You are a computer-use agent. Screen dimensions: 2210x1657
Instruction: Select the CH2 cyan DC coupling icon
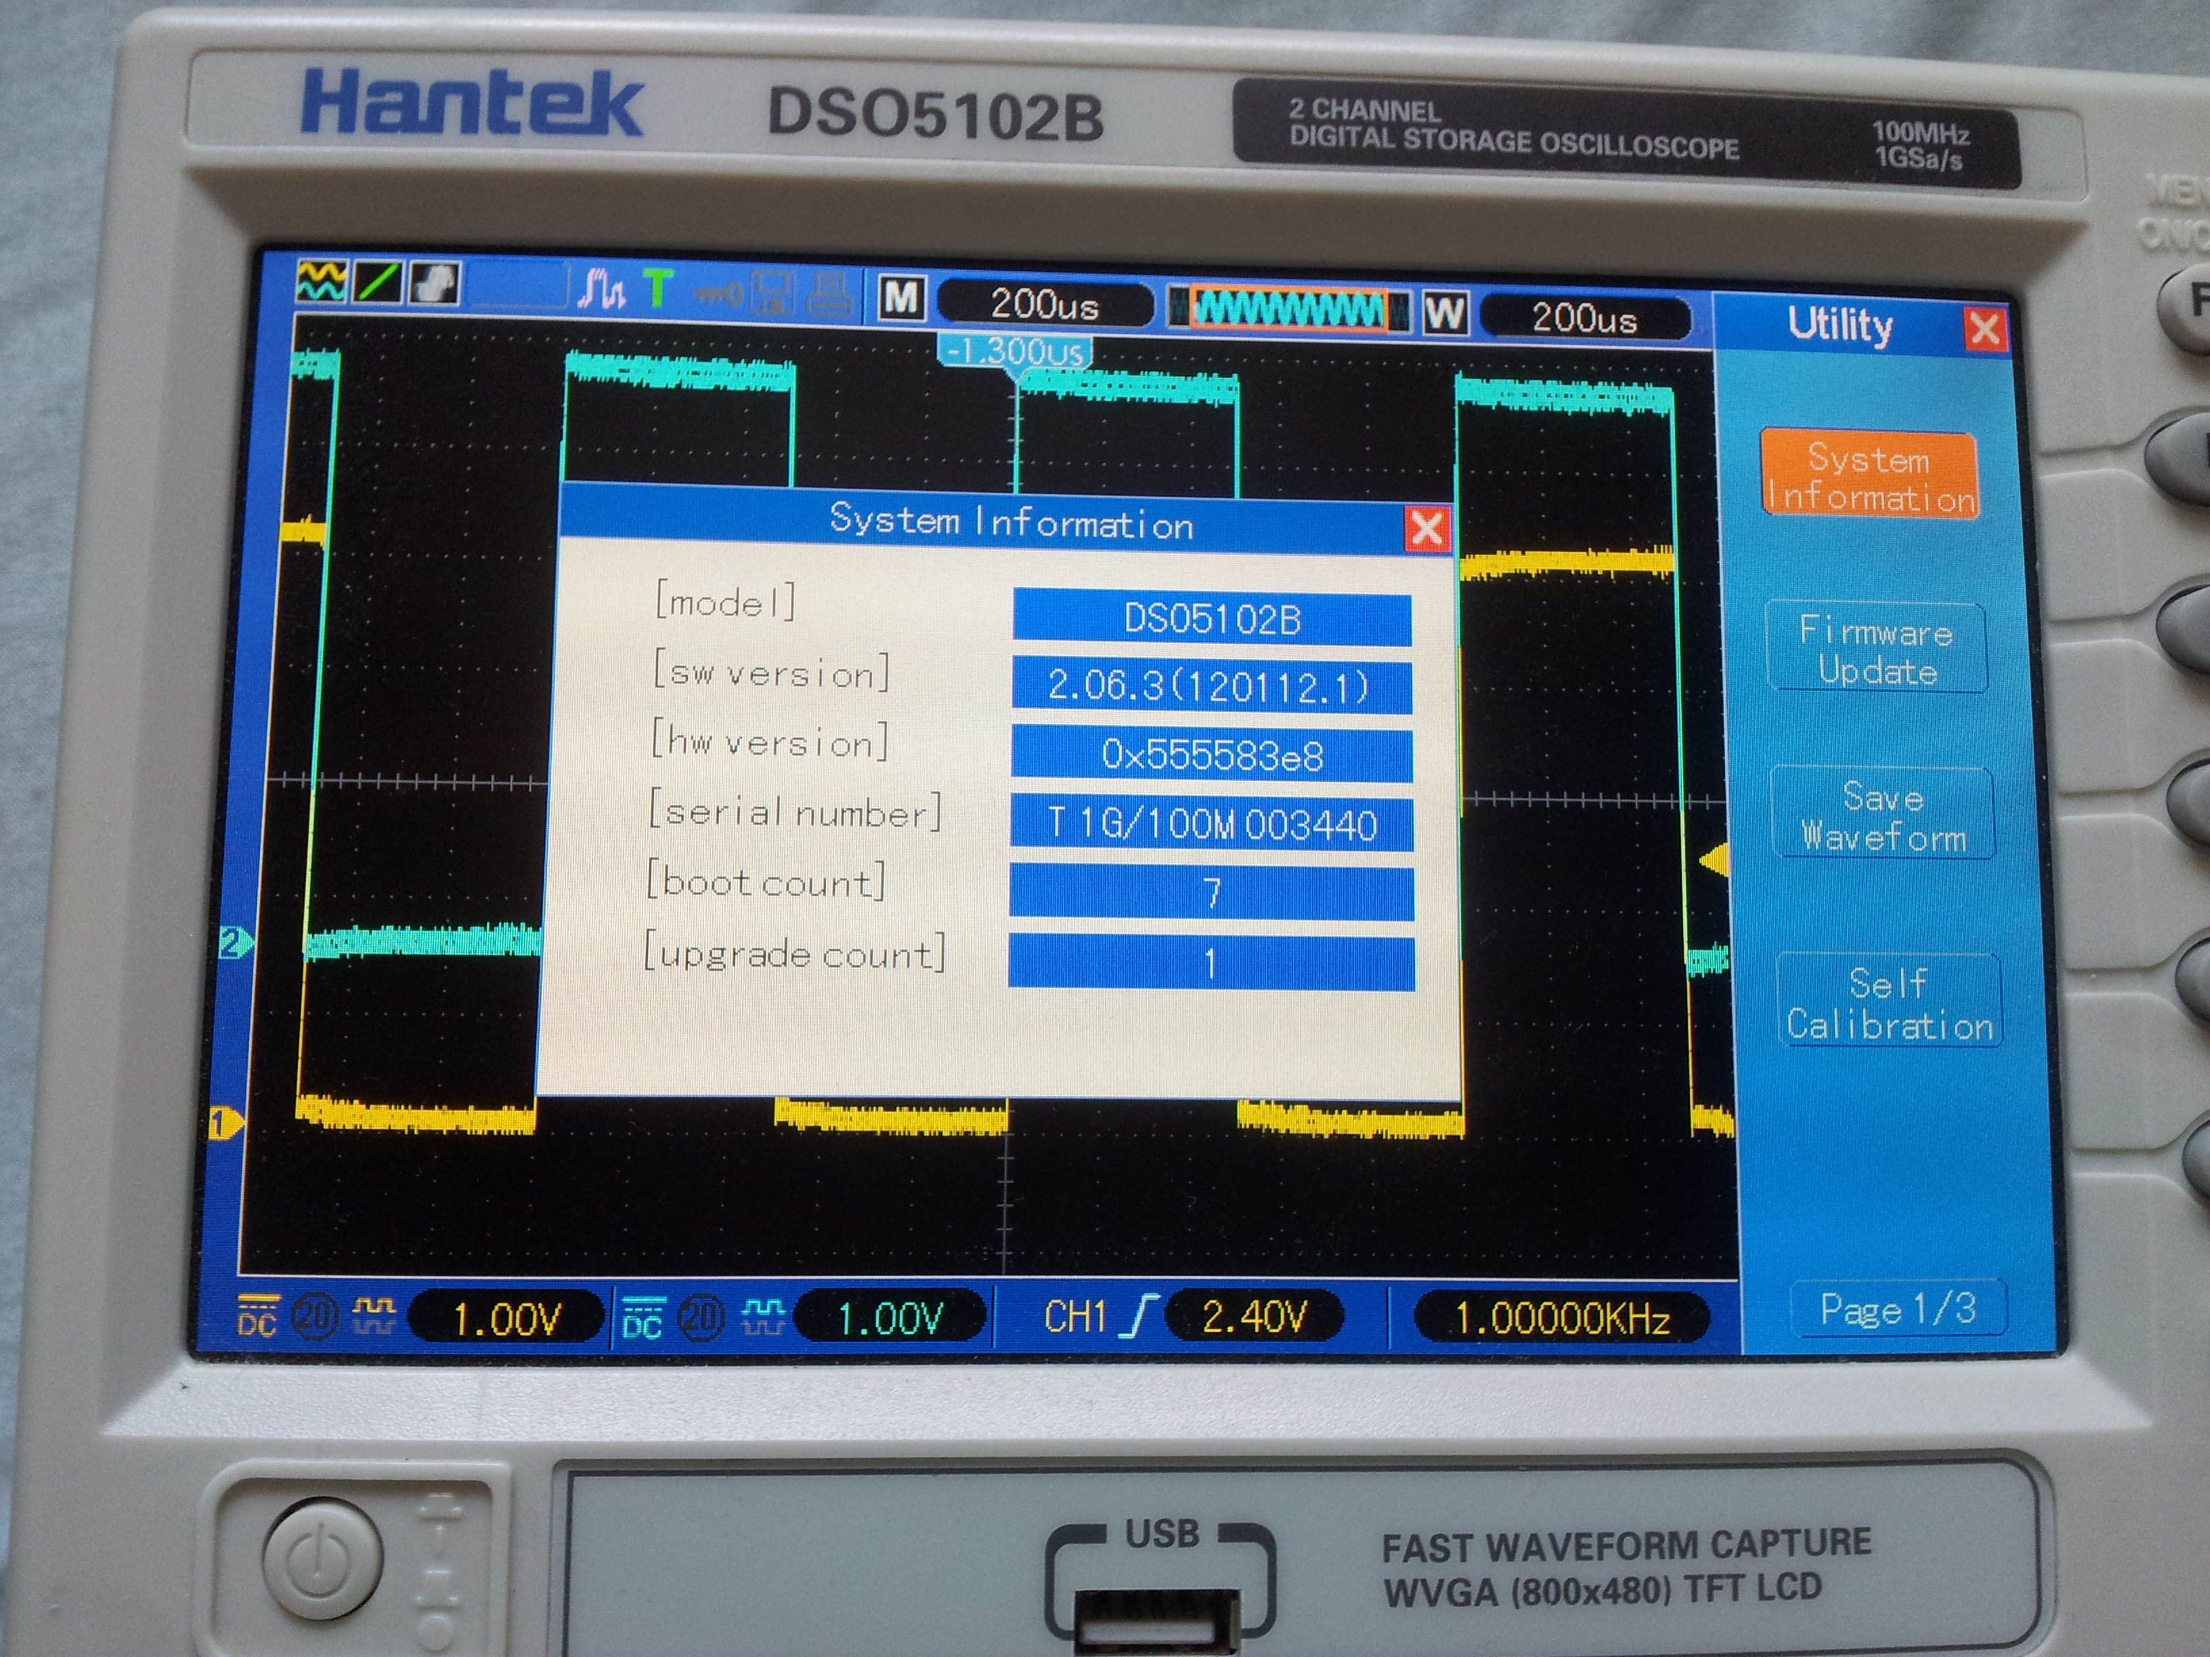[641, 1319]
